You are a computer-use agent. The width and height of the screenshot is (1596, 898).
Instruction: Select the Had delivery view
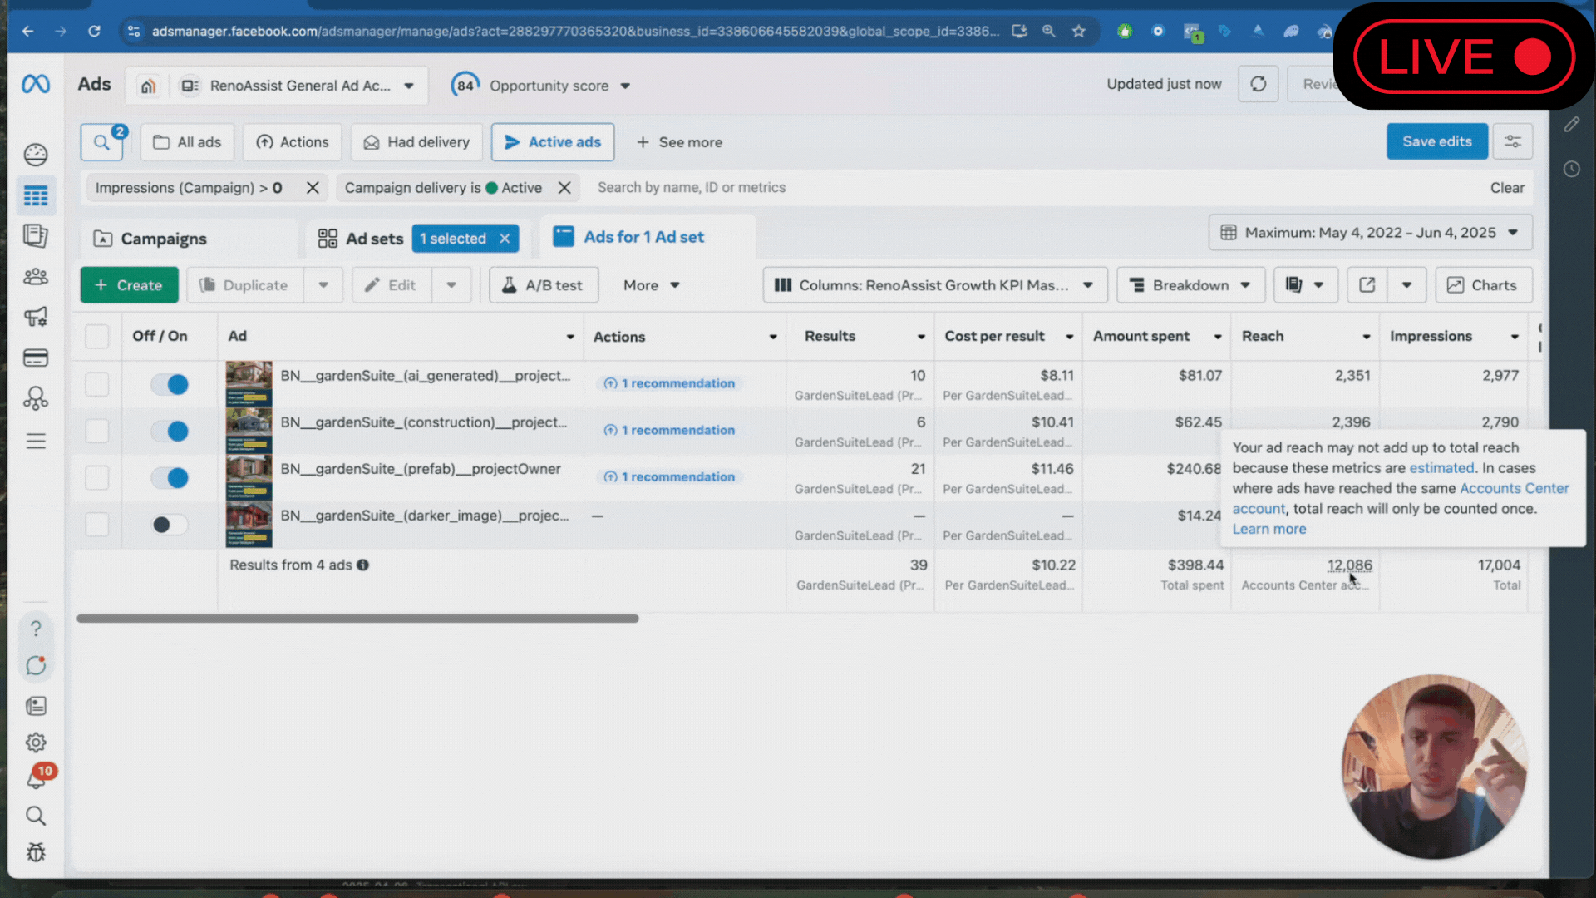click(x=416, y=142)
